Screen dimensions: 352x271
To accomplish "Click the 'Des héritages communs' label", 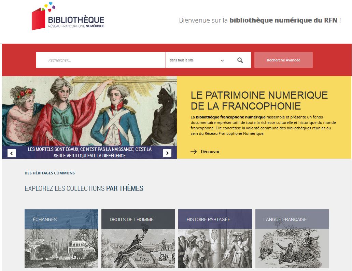I will (x=50, y=173).
